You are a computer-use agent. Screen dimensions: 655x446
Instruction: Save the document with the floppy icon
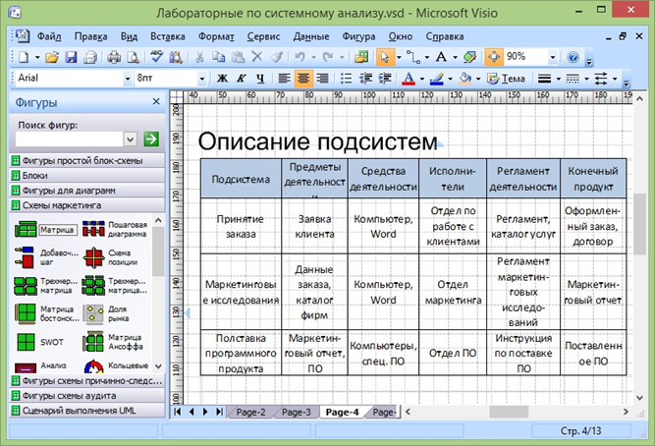(71, 57)
